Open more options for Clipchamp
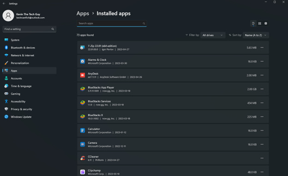Viewport: 288px width, 176px height. [262, 172]
